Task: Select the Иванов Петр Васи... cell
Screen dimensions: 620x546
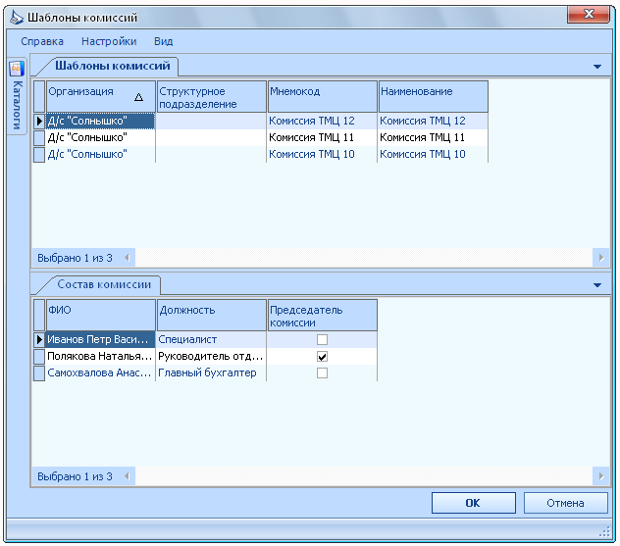Action: tap(100, 339)
